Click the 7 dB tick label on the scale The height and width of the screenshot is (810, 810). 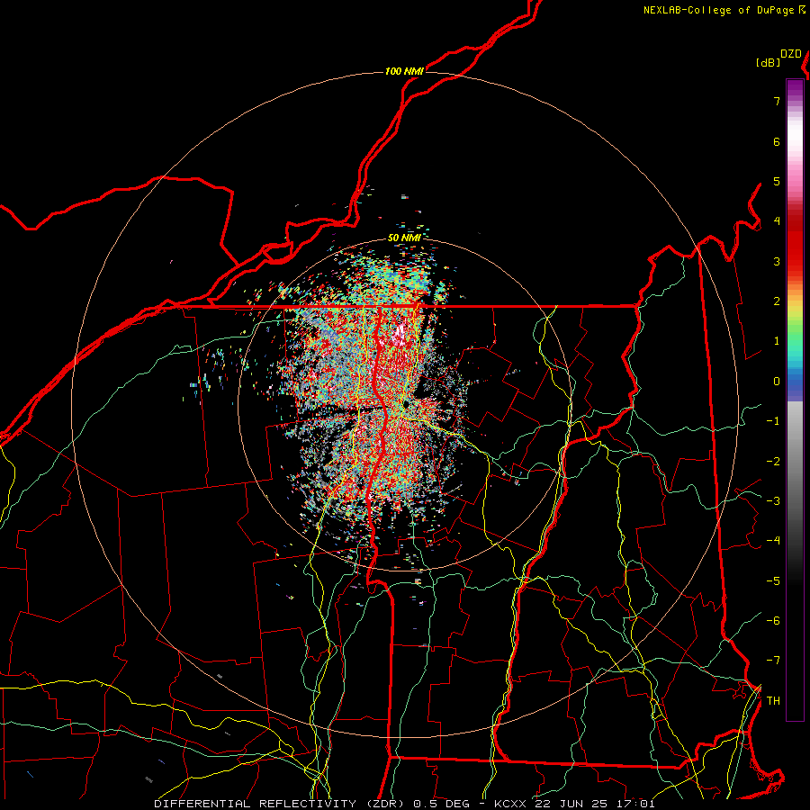coord(777,101)
